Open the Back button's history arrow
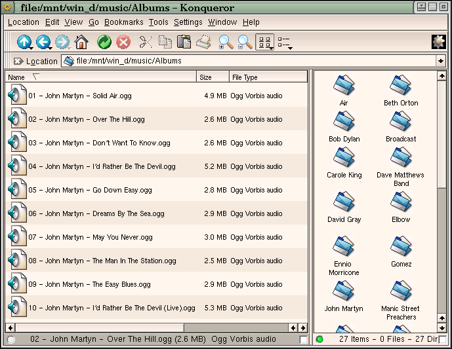 51,48
